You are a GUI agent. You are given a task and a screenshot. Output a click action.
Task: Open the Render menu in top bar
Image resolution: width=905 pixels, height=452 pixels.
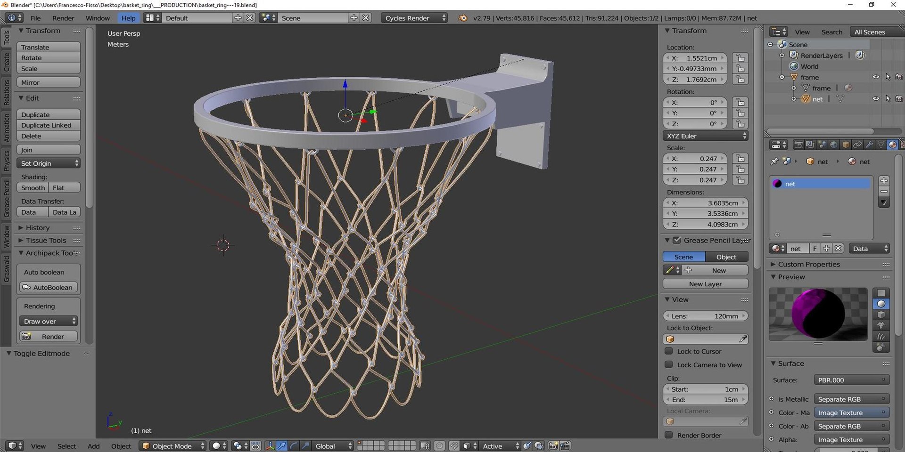point(63,18)
